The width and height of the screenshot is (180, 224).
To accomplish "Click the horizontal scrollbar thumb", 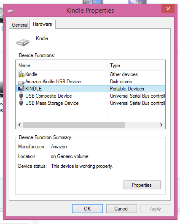I will [74, 125].
